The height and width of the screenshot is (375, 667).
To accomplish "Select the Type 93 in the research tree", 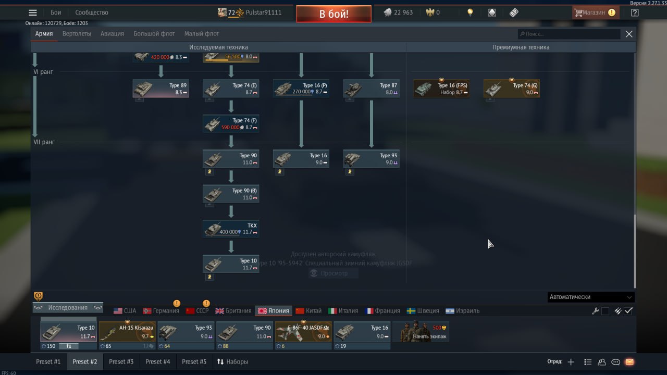I will coord(372,159).
